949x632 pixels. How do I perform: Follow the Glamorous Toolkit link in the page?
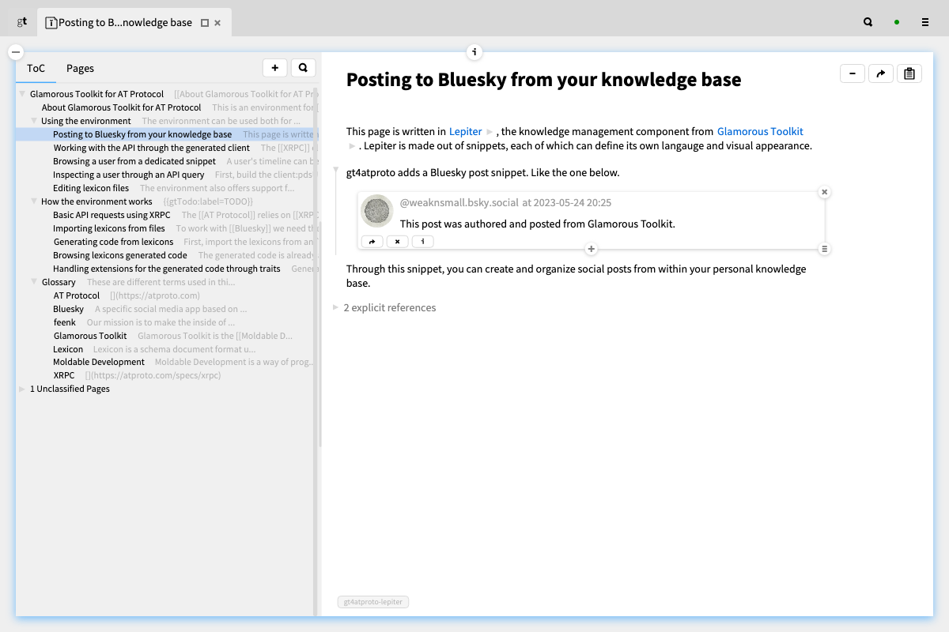pyautogui.click(x=760, y=132)
